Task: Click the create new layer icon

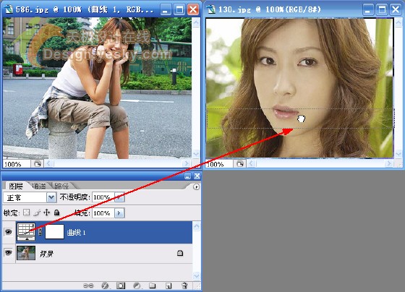Action: coord(169,285)
